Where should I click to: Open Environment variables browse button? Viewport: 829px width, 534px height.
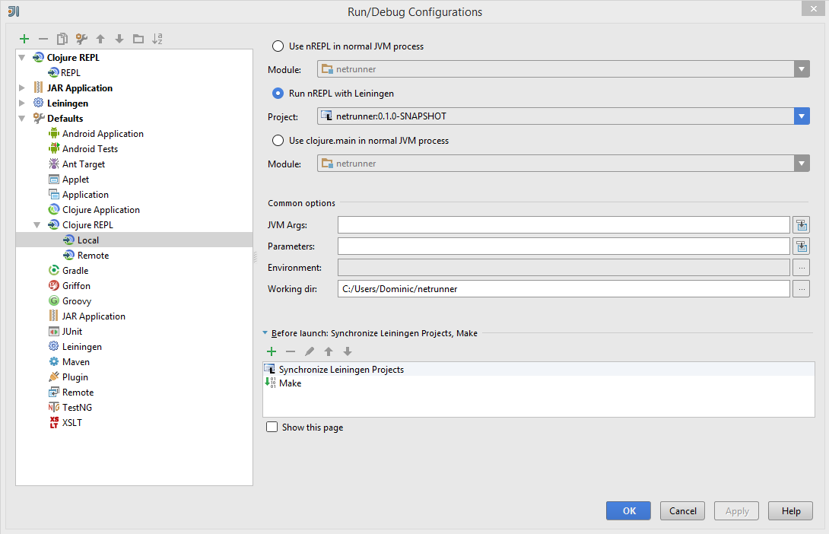802,268
